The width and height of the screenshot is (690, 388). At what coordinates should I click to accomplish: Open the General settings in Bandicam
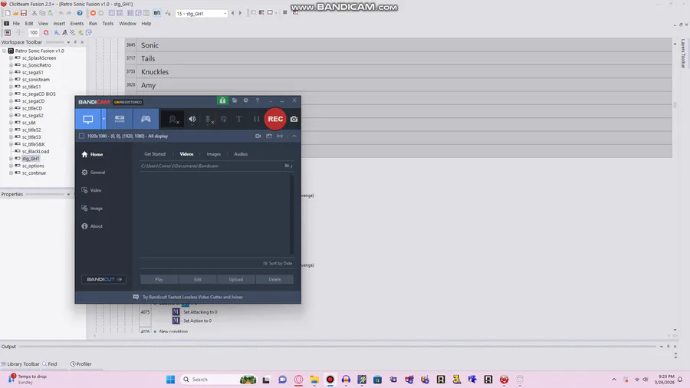(94, 173)
